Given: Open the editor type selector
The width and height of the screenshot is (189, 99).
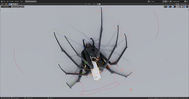Looking at the screenshot, I should [2, 4].
